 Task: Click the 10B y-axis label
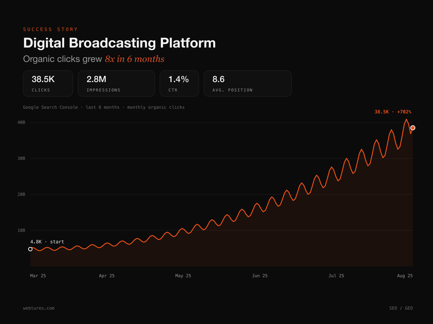tap(21, 230)
